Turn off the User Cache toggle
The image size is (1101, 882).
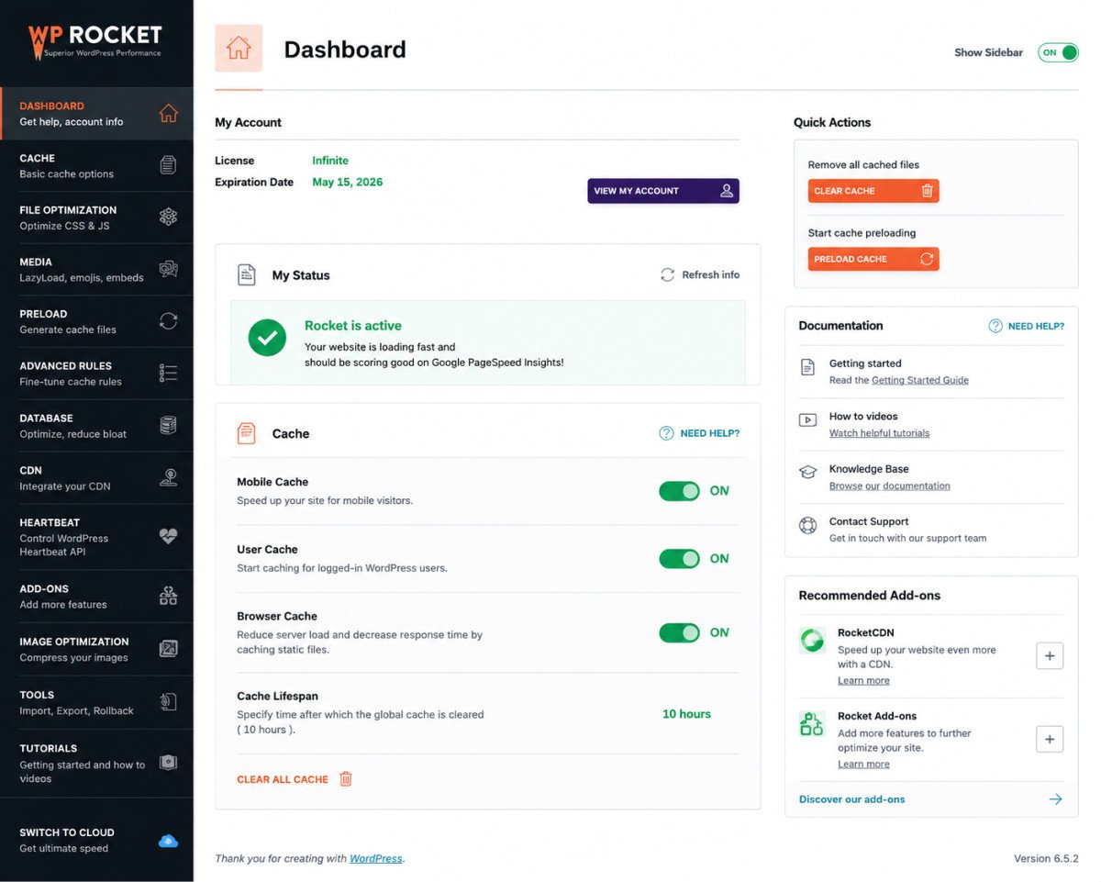tap(679, 558)
